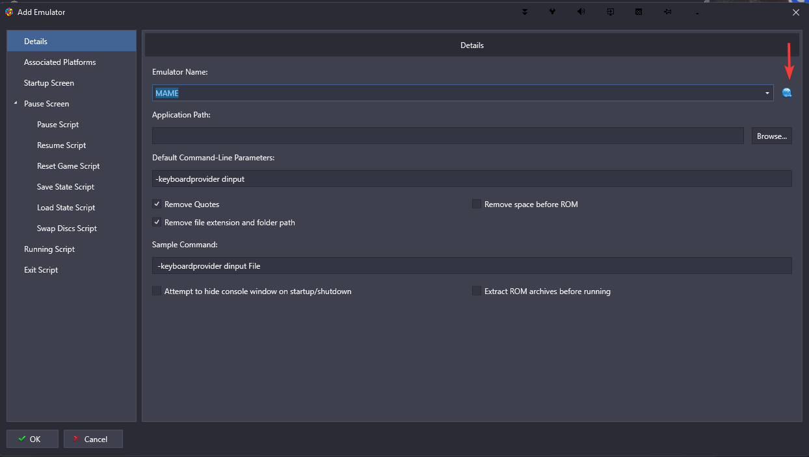Enable Attempt to hide console window option
Screen dimensions: 809x457
coord(157,291)
